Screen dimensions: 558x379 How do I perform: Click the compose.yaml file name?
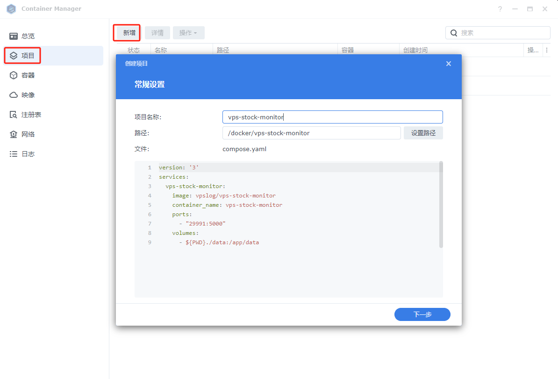pos(244,149)
